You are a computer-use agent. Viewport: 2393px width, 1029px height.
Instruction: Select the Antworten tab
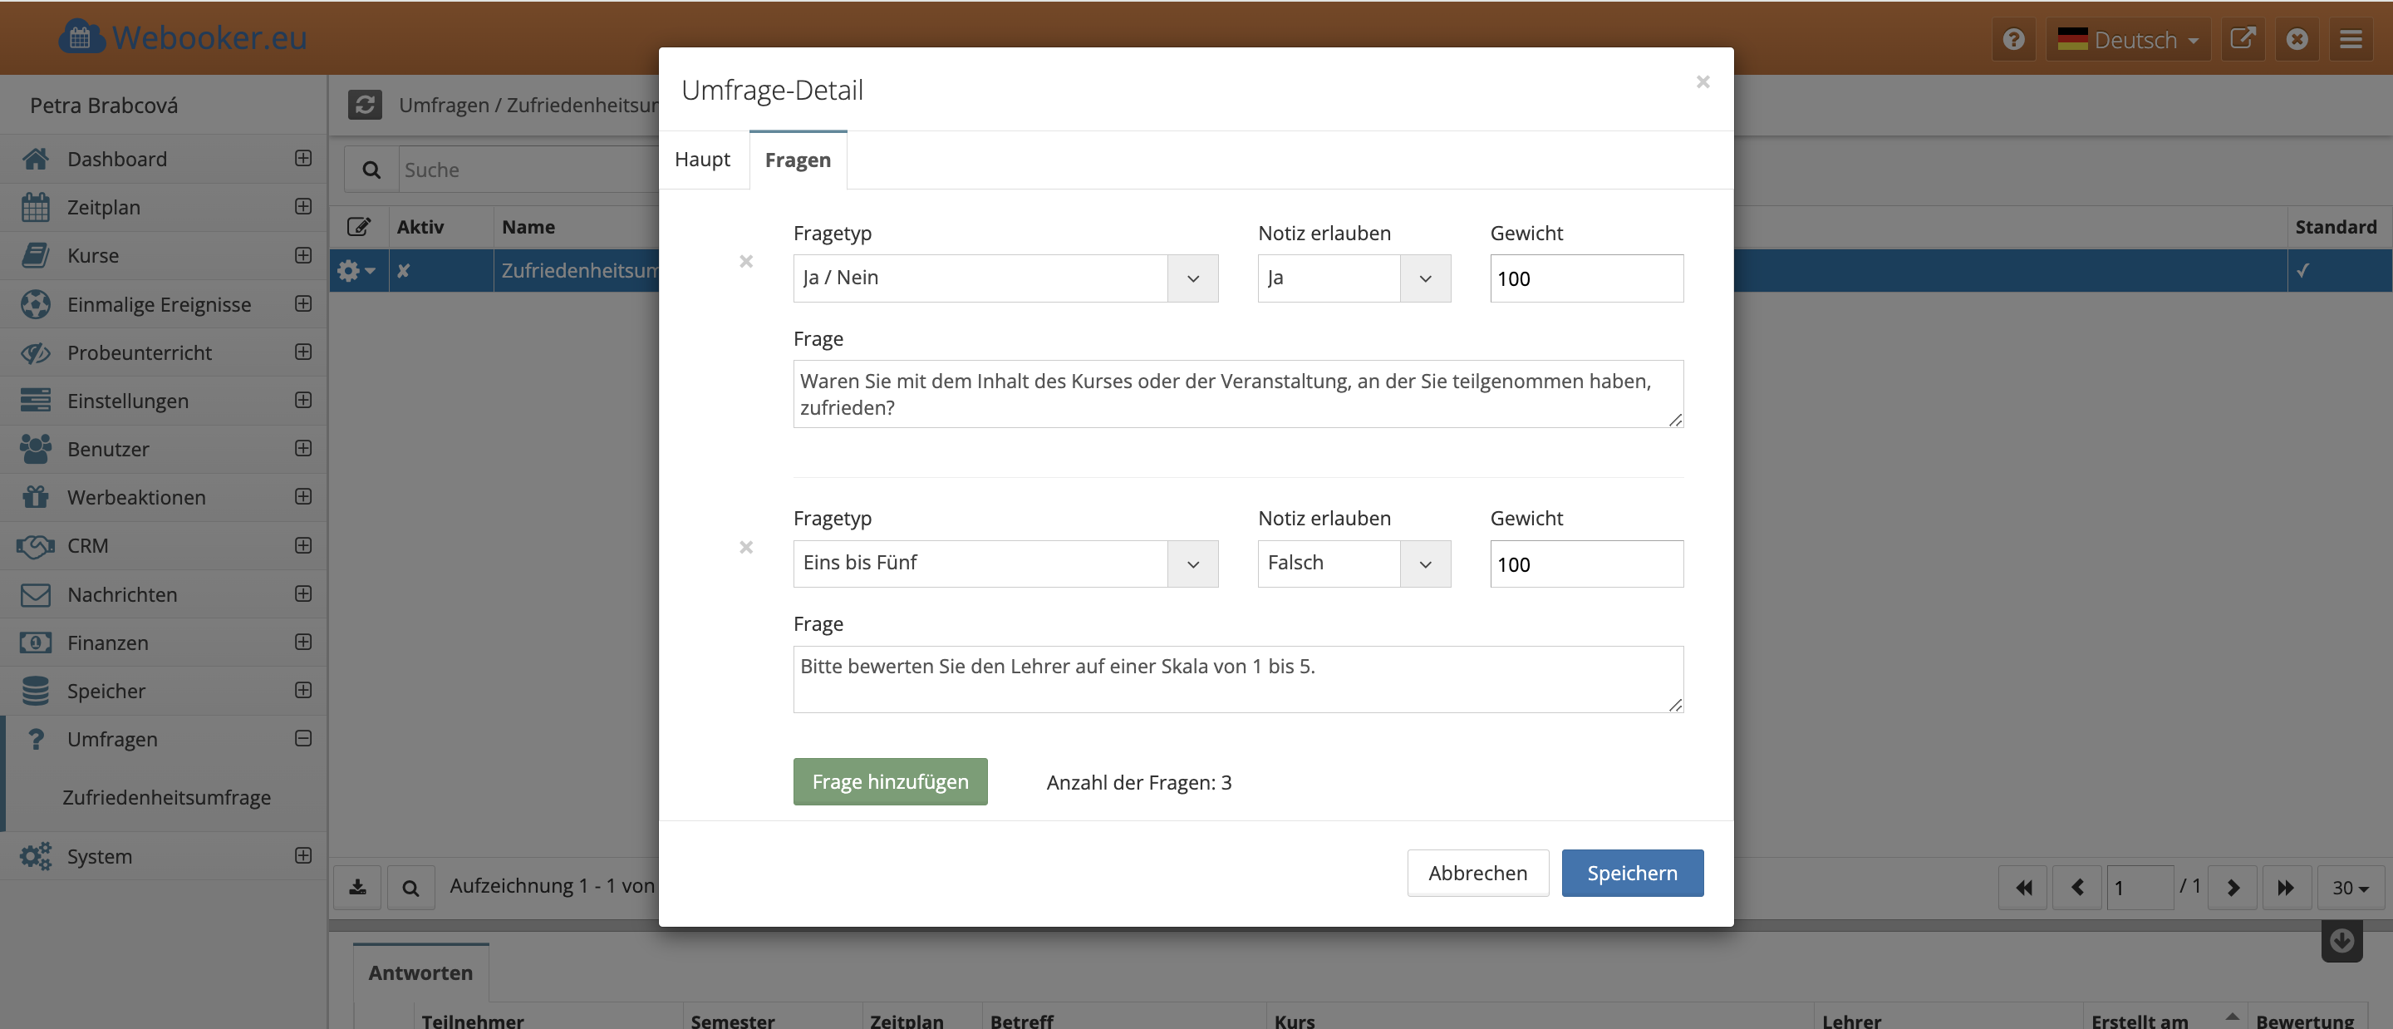click(x=420, y=972)
